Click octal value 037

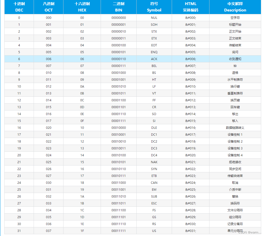point(49,231)
